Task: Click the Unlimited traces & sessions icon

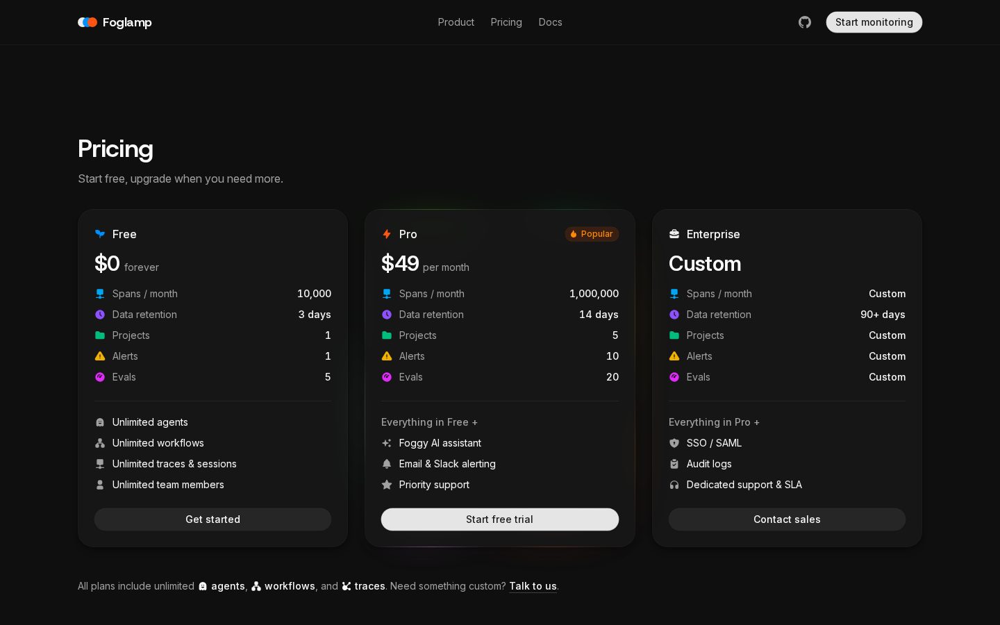Action: [x=100, y=464]
